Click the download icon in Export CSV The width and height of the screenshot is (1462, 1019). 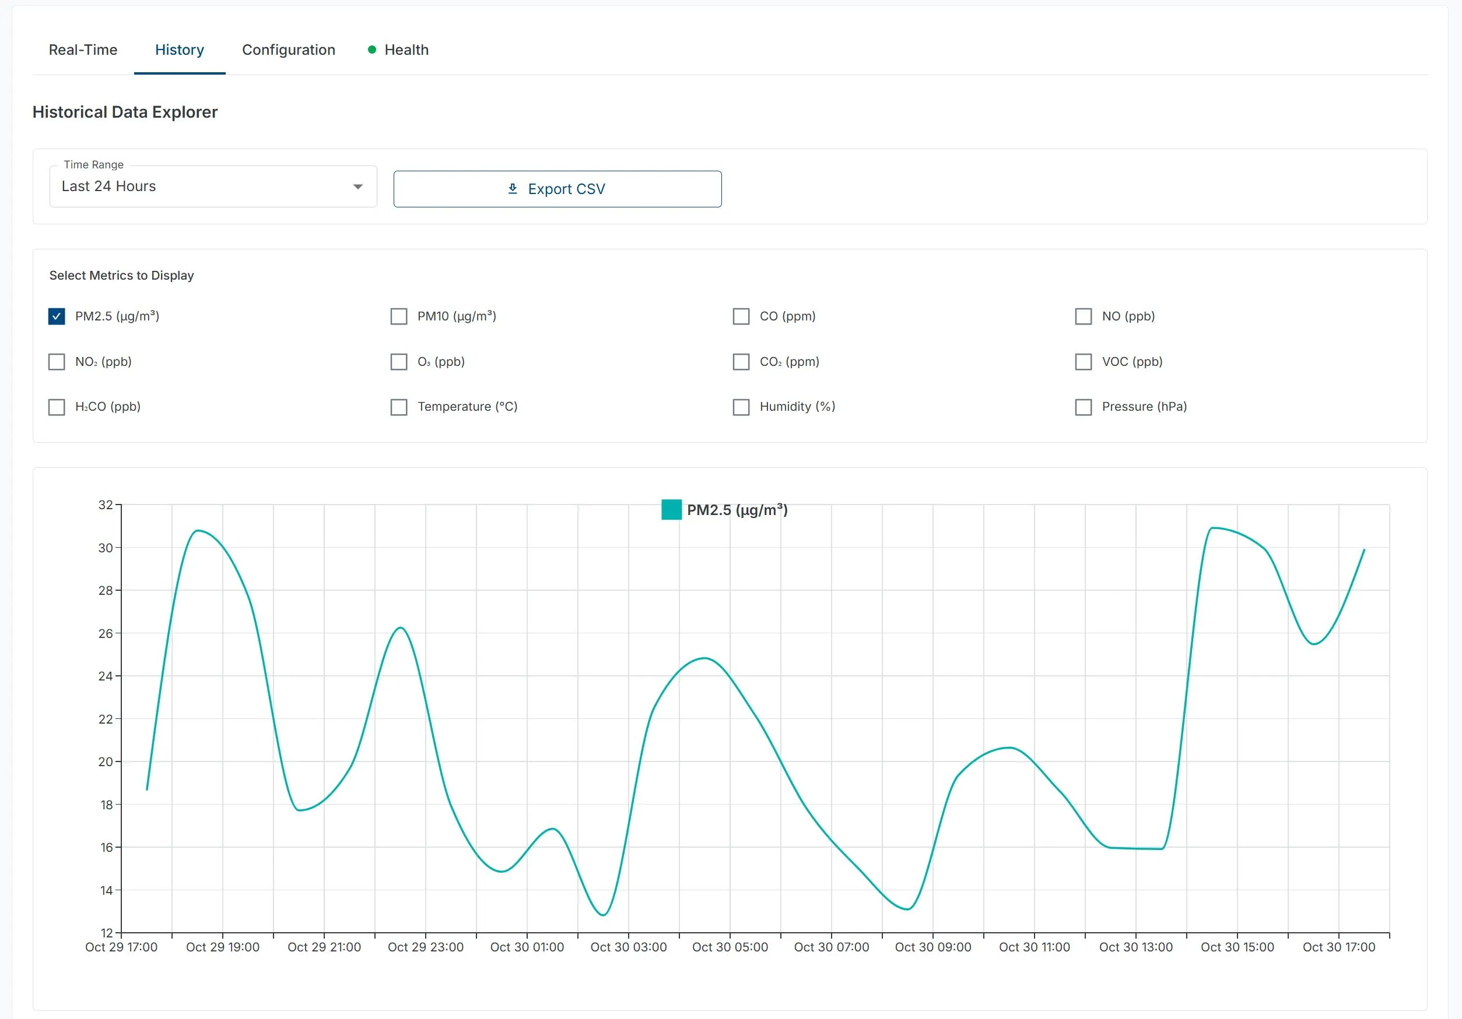click(513, 189)
